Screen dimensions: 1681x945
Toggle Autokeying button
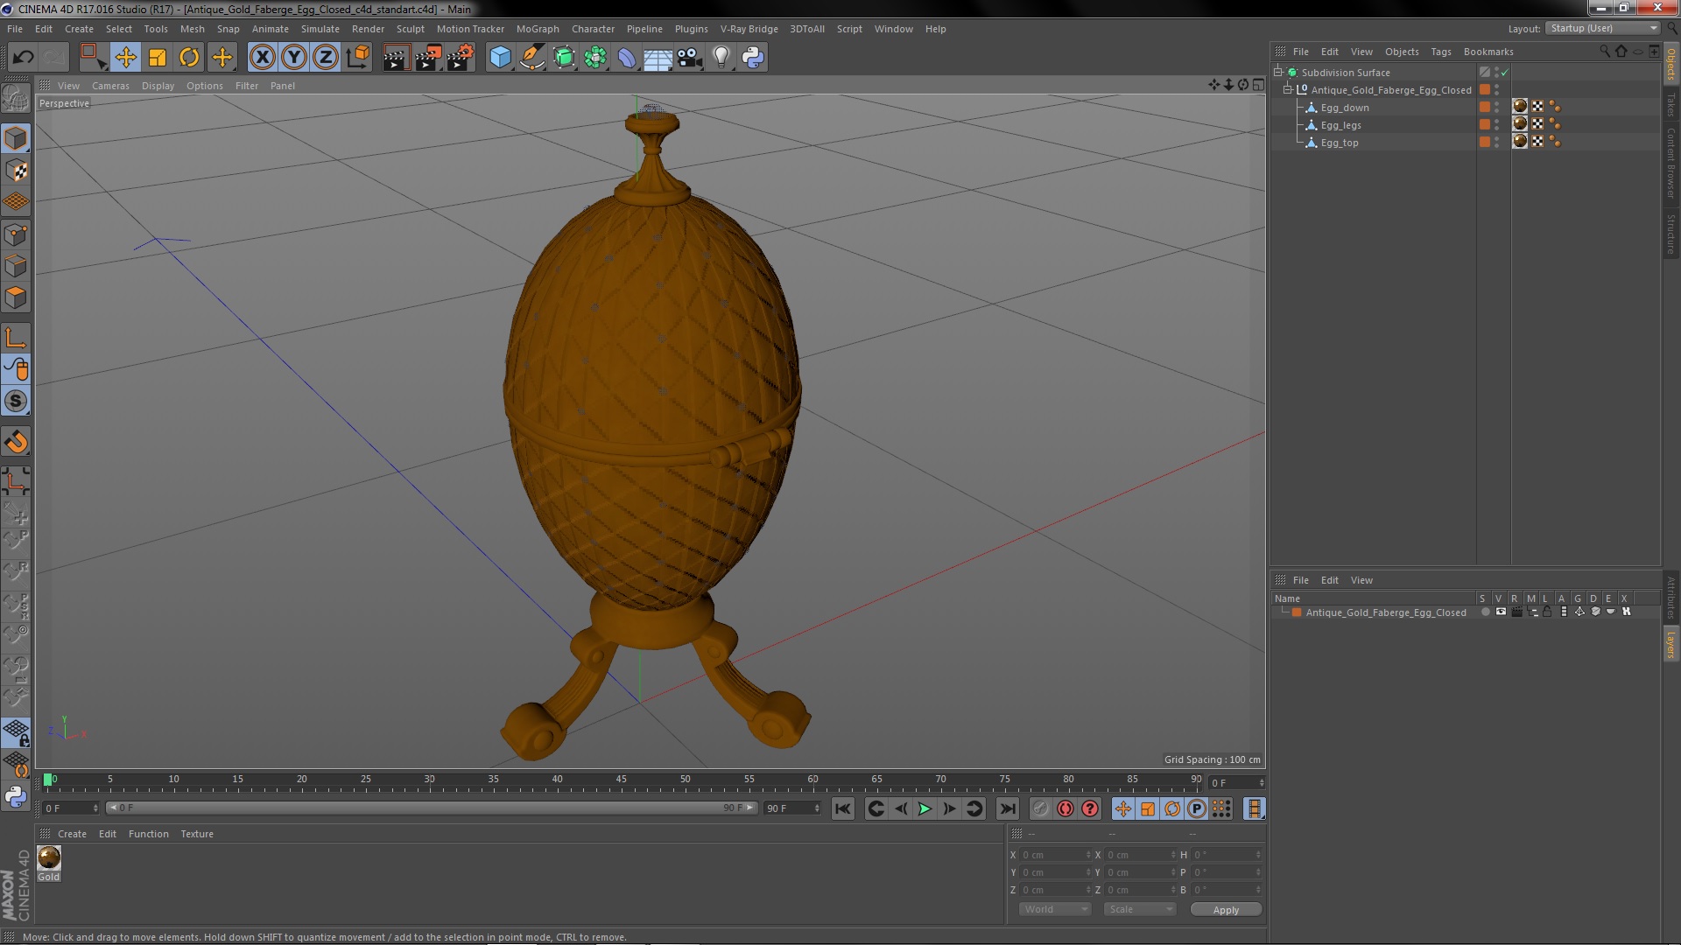tap(1065, 809)
